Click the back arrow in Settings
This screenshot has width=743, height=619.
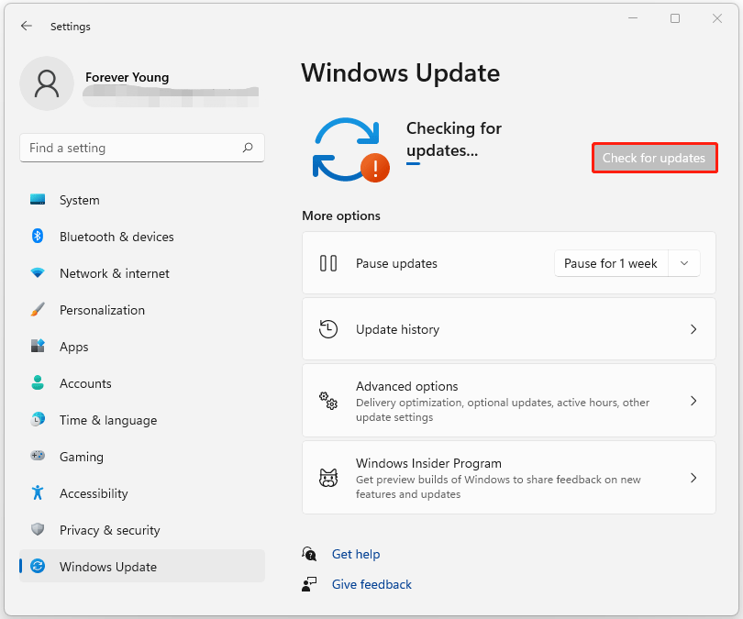coord(26,26)
